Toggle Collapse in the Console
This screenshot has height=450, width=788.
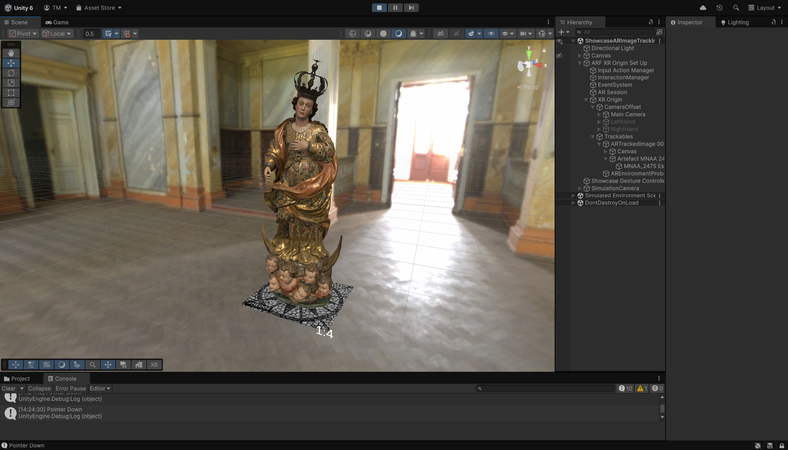(x=39, y=388)
